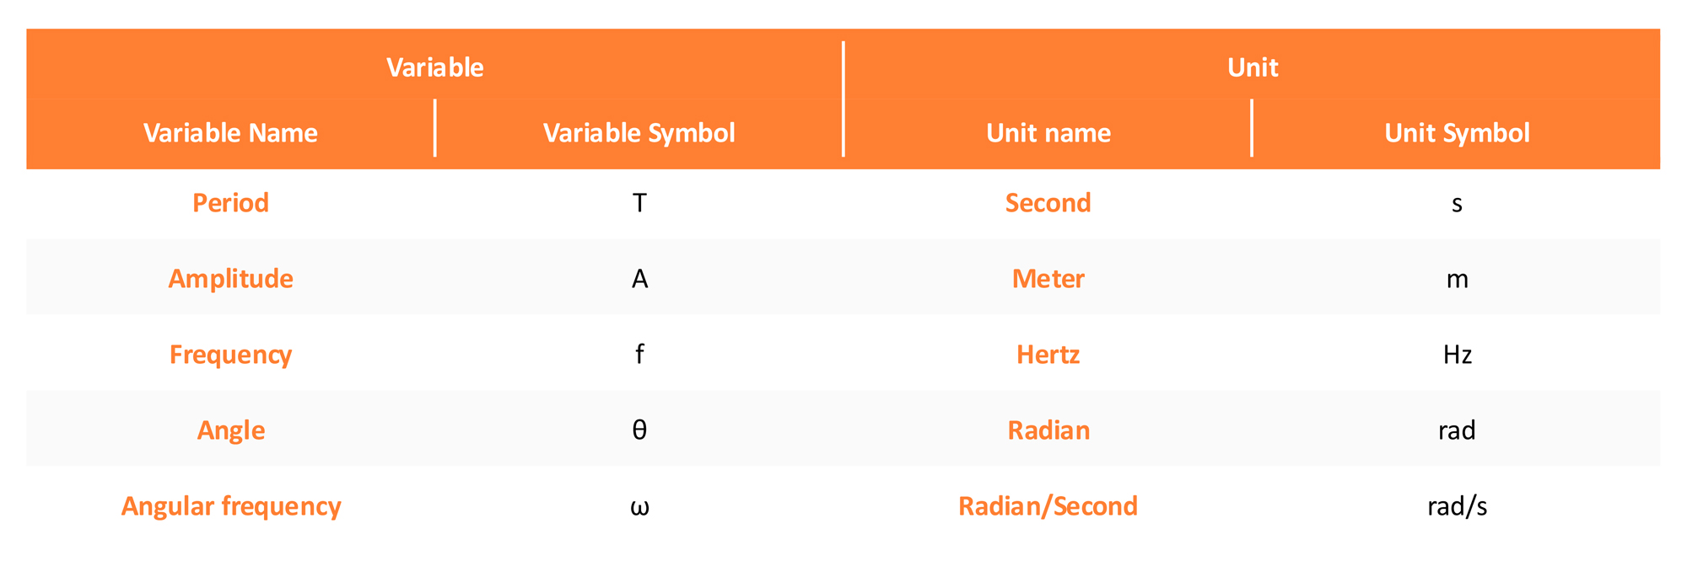Click the omega symbol cell
The height and width of the screenshot is (577, 1687).
(x=639, y=506)
